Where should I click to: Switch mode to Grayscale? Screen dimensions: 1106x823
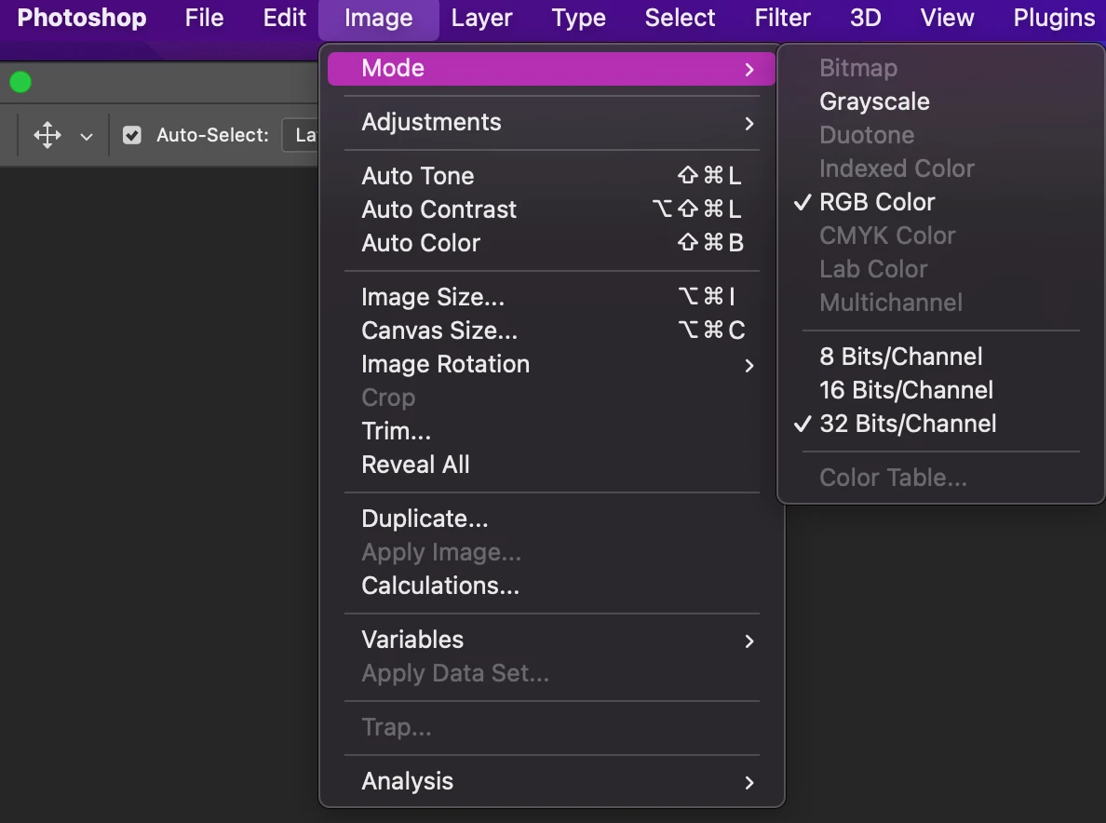tap(940, 101)
